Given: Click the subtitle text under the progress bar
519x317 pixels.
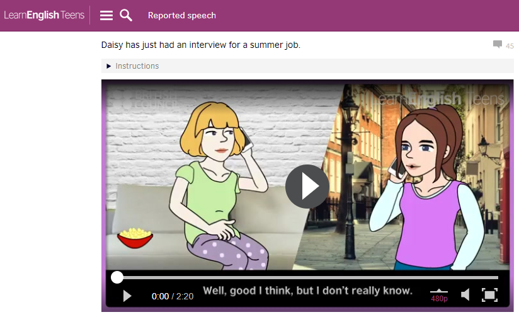Looking at the screenshot, I should 307,291.
